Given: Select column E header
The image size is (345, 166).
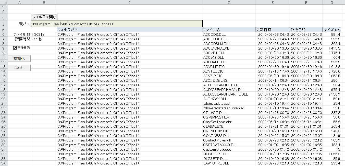Looking at the screenshot, I should 273,2.
